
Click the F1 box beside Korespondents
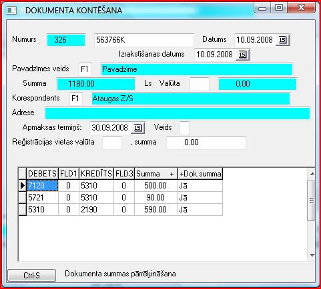point(76,99)
